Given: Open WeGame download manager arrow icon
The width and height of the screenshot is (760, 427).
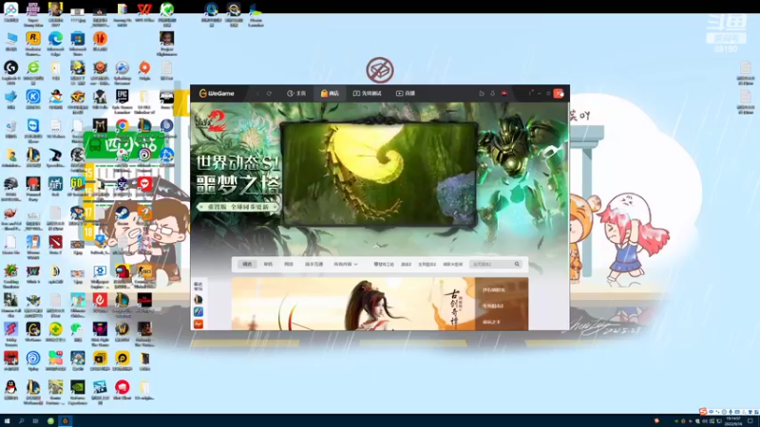Looking at the screenshot, I should pos(492,93).
